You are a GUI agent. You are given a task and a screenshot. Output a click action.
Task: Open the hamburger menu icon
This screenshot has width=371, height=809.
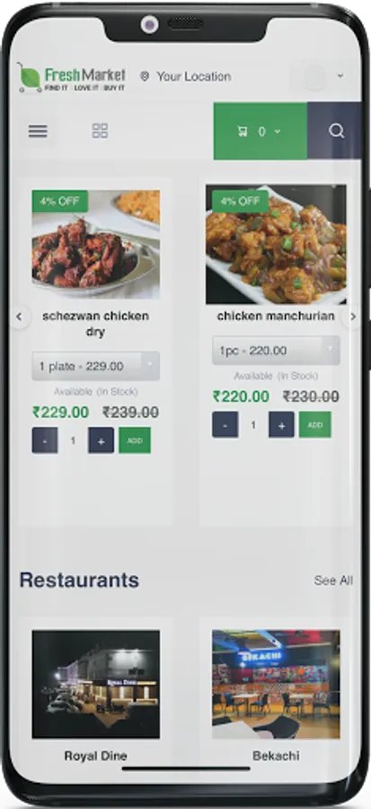coord(38,131)
